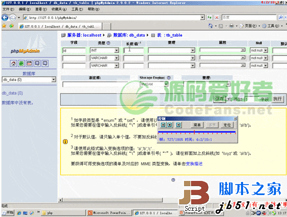Click the green exit icon in sidebar
Screen dimensions: 287x217
click(x=21, y=64)
